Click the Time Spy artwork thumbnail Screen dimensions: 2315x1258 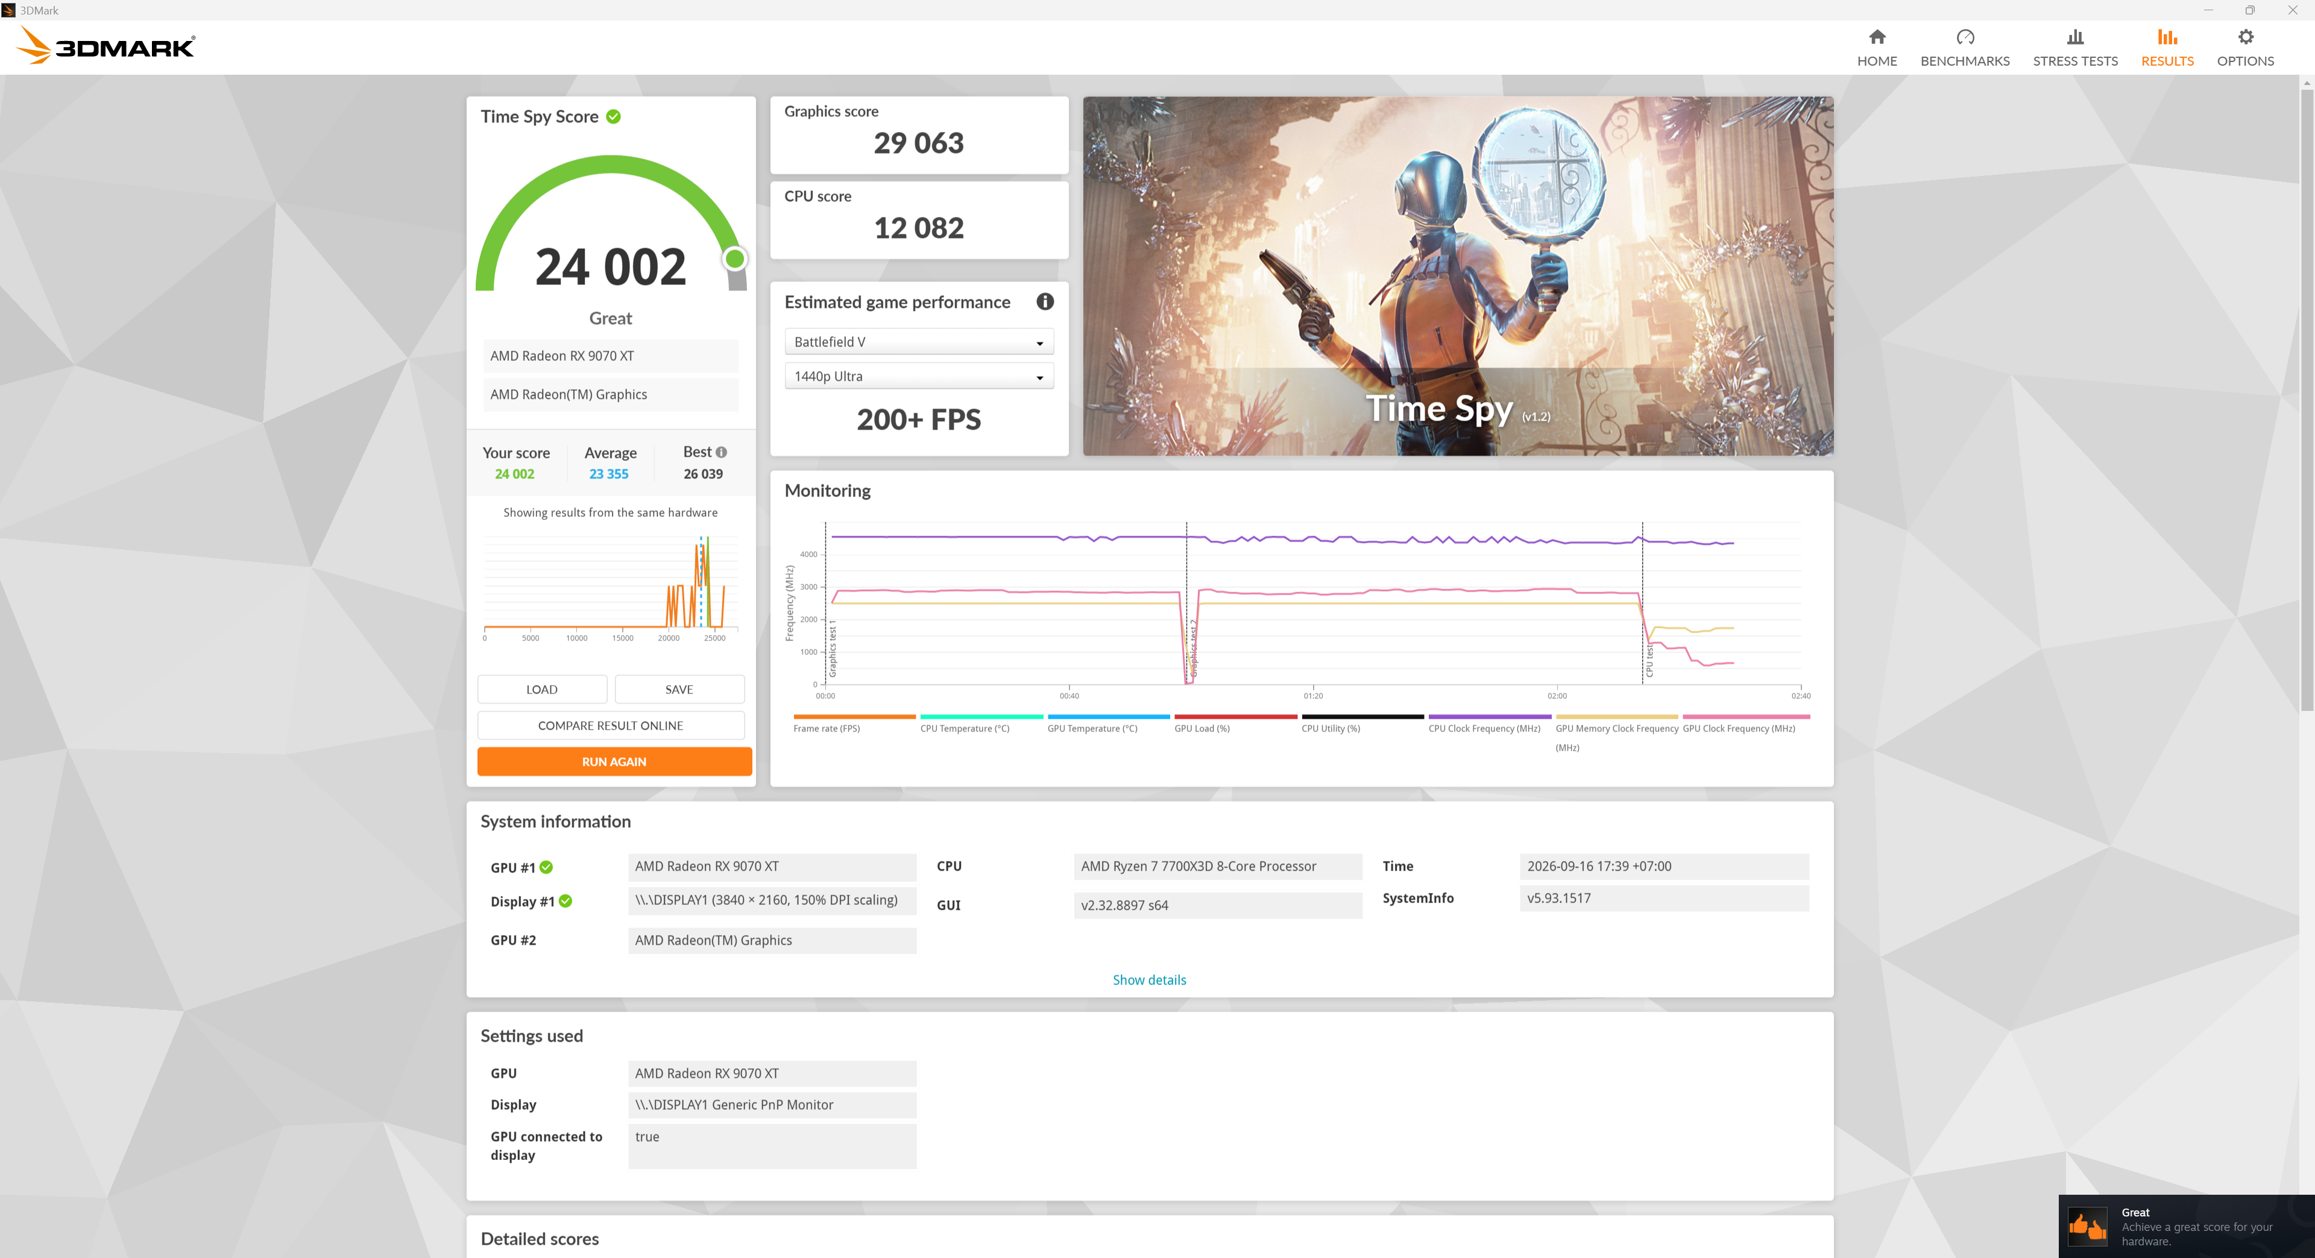1457,276
